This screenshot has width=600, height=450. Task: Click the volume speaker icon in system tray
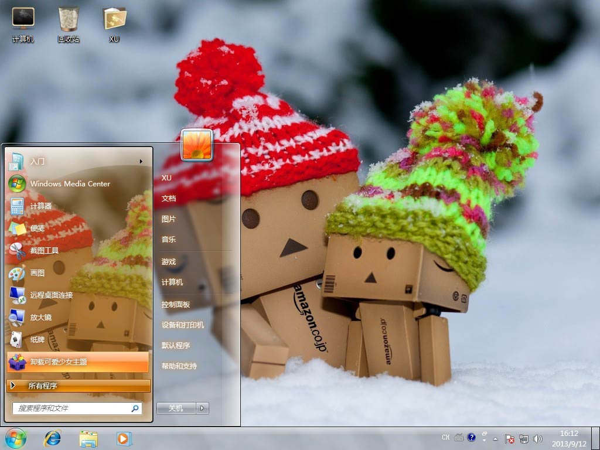tap(537, 438)
